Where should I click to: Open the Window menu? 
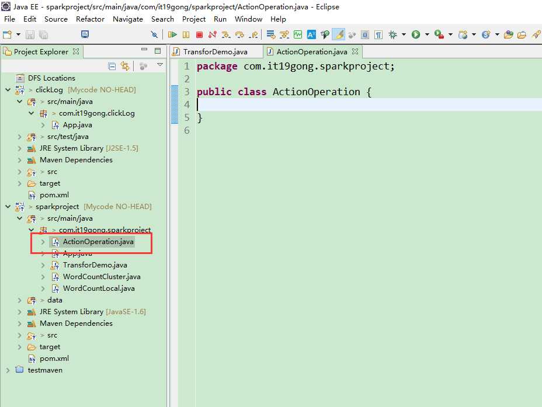coord(248,19)
